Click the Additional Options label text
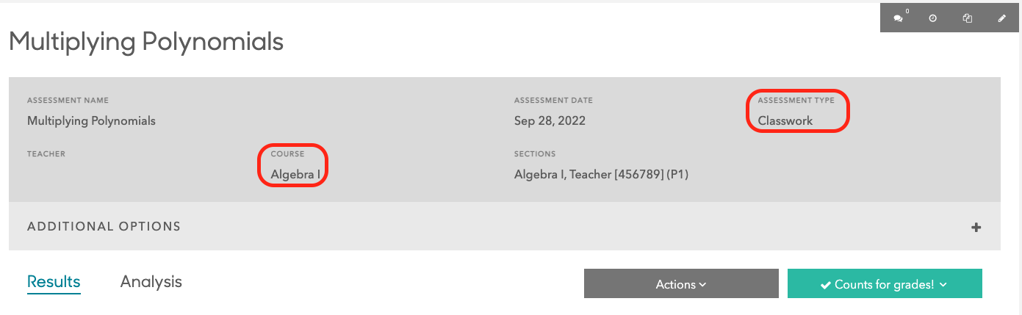The height and width of the screenshot is (315, 1022). click(104, 227)
